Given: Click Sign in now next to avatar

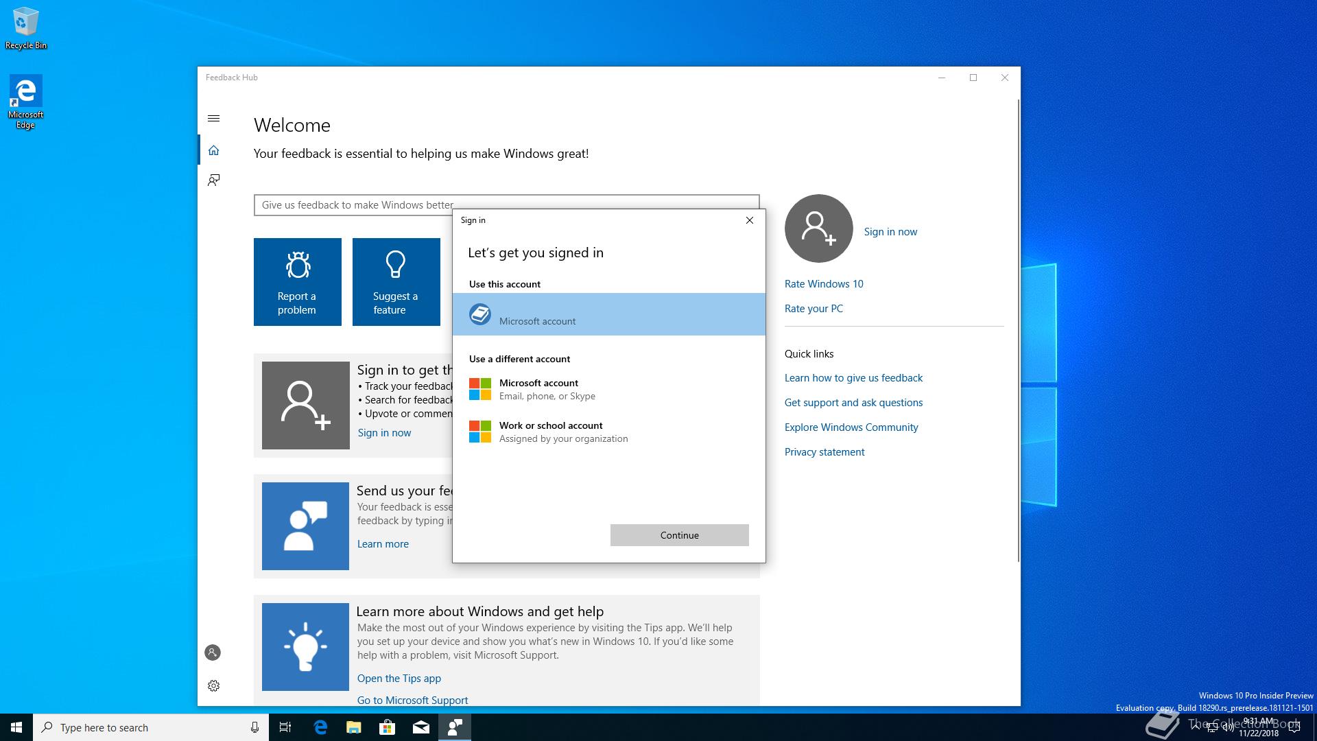Looking at the screenshot, I should tap(890, 232).
